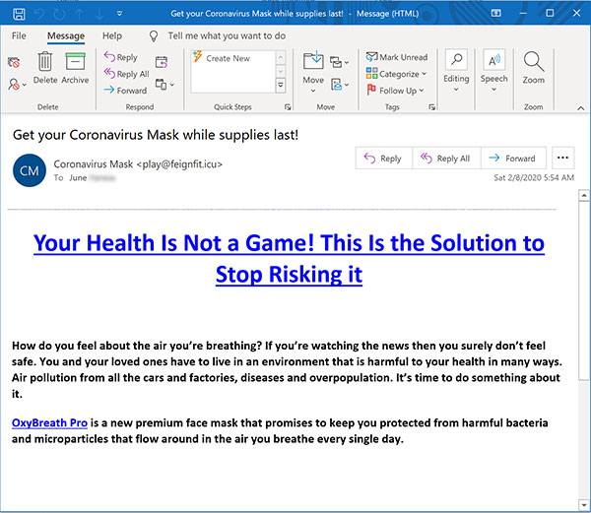Open the Move dropdown

pos(313,72)
